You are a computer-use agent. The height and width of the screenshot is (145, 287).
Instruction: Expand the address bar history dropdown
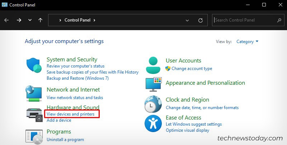pyautogui.click(x=187, y=20)
